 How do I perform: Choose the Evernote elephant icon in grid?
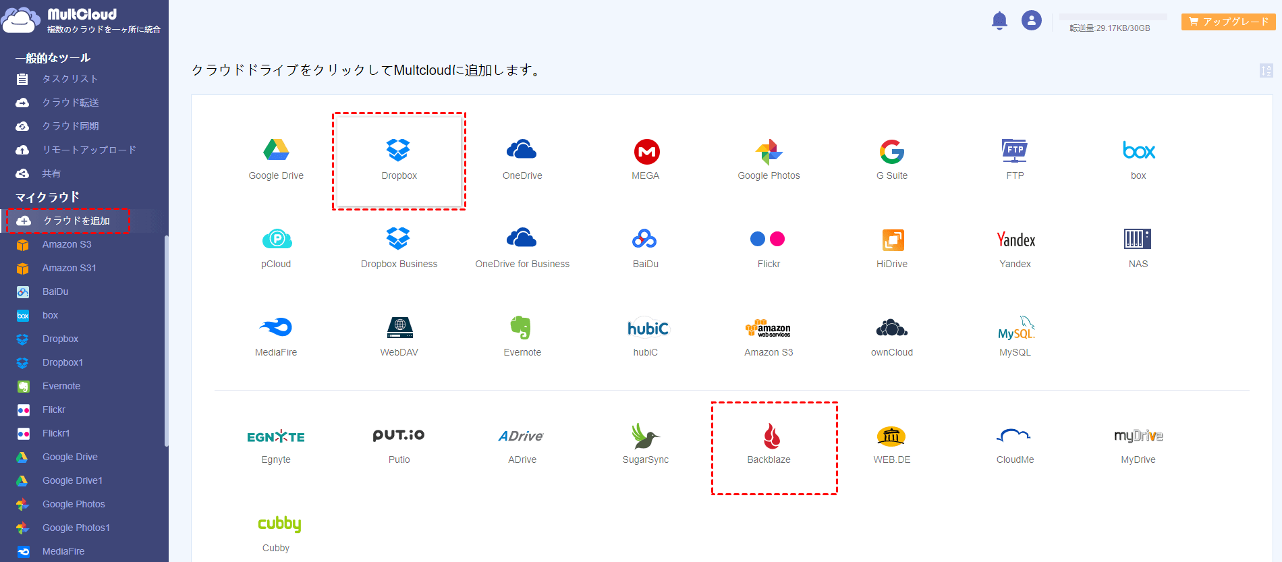(520, 327)
